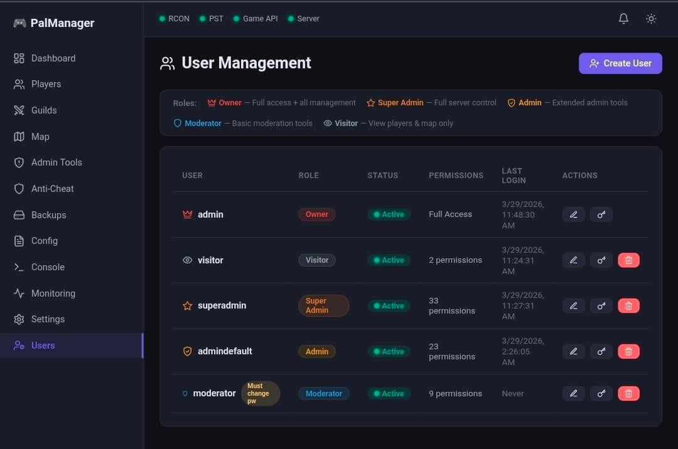Image resolution: width=678 pixels, height=449 pixels.
Task: Click the Must change pw badge
Action: (x=260, y=394)
